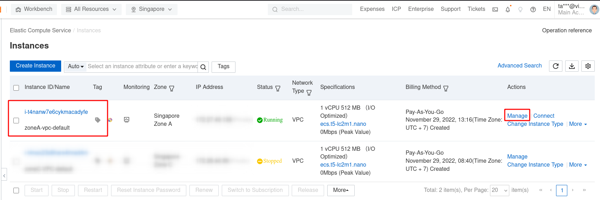Select the zoneA-vpc-default instance checkbox
Viewport: 600px width, 200px height.
(x=16, y=121)
